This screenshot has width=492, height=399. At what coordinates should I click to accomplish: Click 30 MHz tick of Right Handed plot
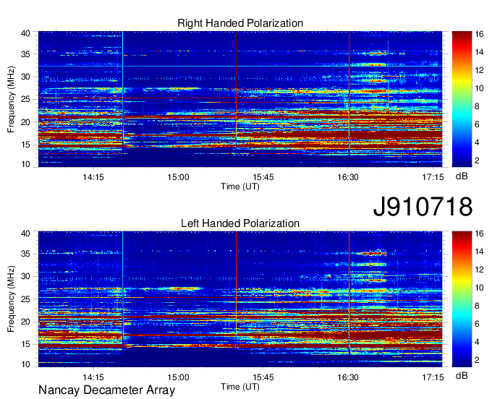click(x=26, y=77)
